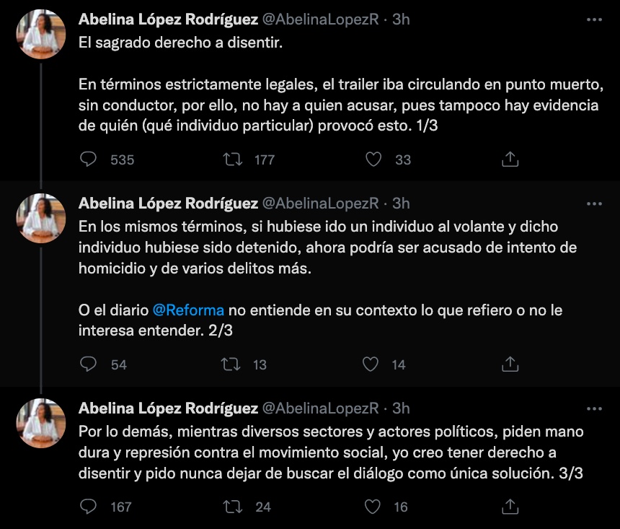
Task: Share the second tweet ending in 2/3
Action: click(x=510, y=364)
